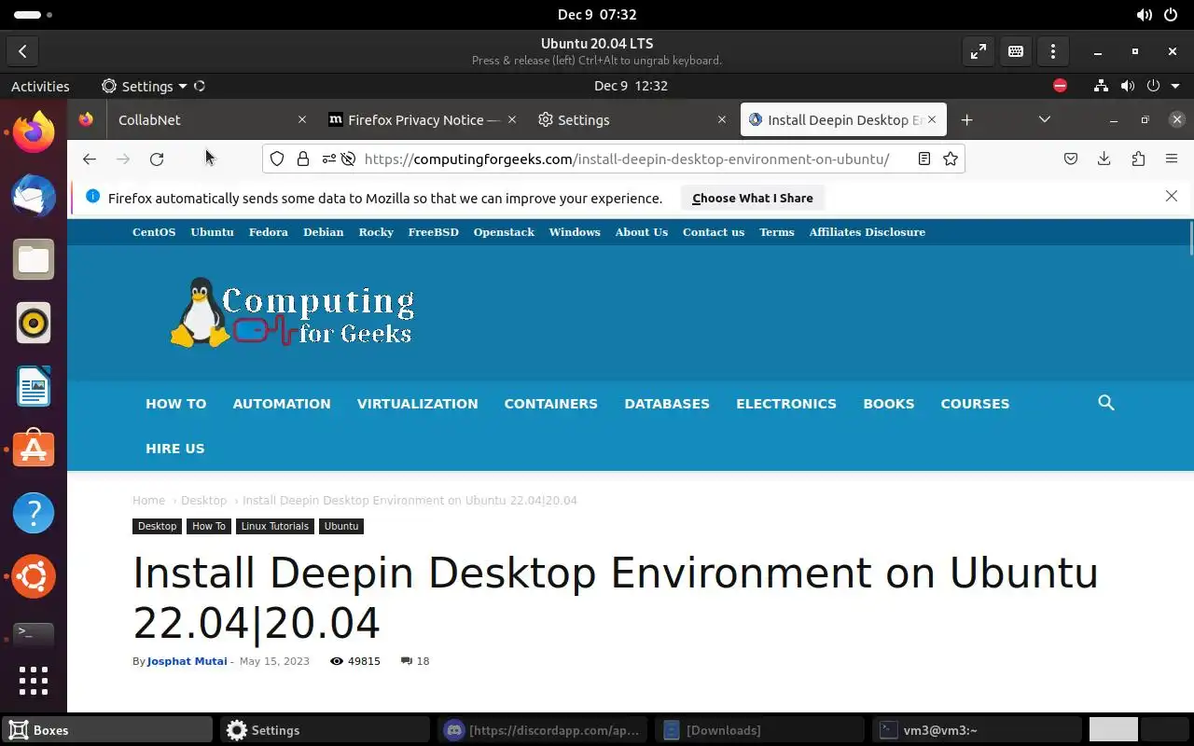Close the CollabNet tab
The width and height of the screenshot is (1194, 746).
(301, 119)
